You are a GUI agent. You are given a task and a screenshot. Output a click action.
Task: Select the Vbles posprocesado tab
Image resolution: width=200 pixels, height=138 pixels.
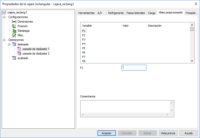coord(171,12)
